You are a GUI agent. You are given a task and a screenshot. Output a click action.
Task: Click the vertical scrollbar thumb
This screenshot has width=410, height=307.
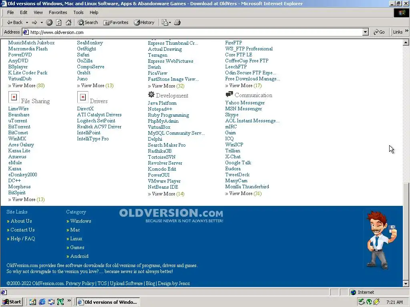point(406,232)
